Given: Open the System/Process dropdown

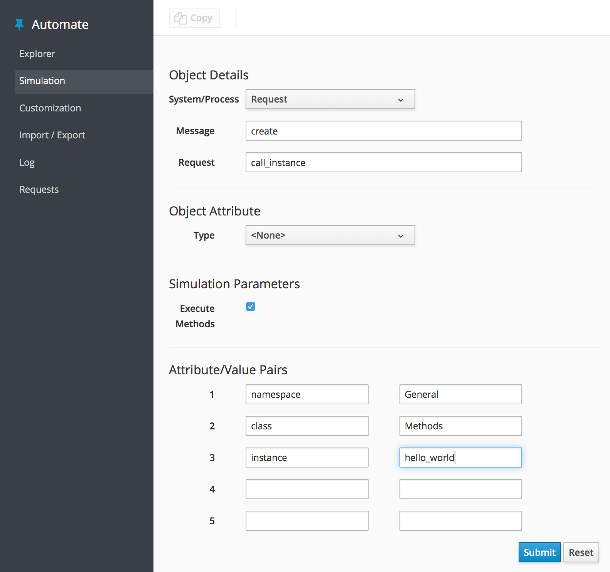Looking at the screenshot, I should click(x=330, y=99).
